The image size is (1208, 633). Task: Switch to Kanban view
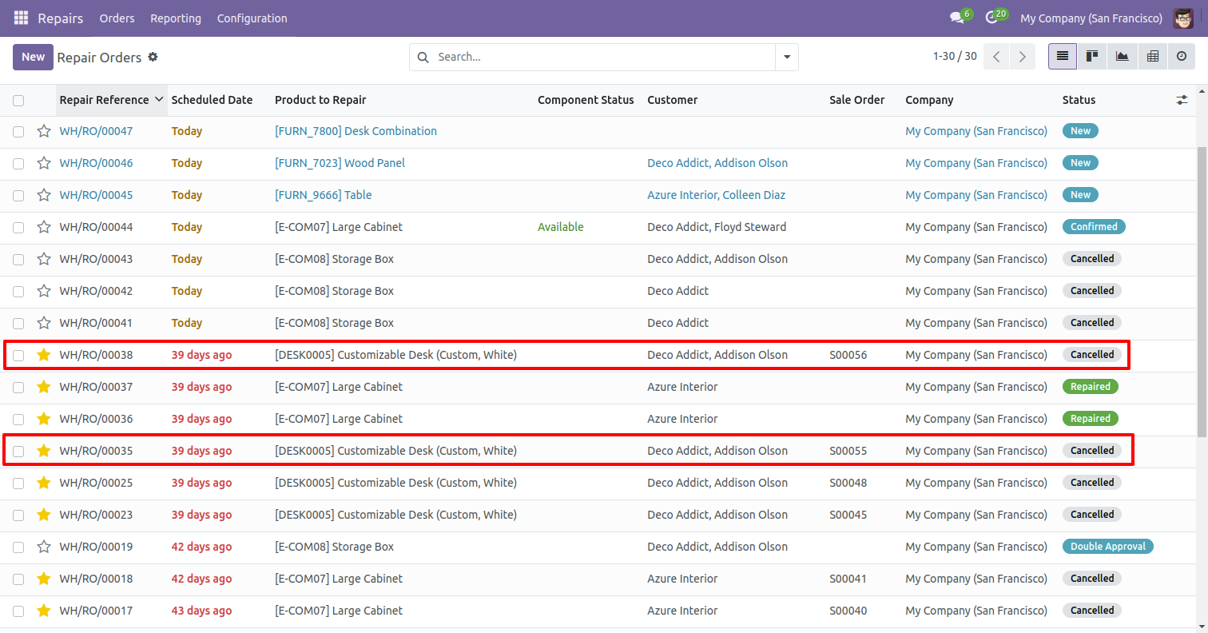coord(1091,57)
